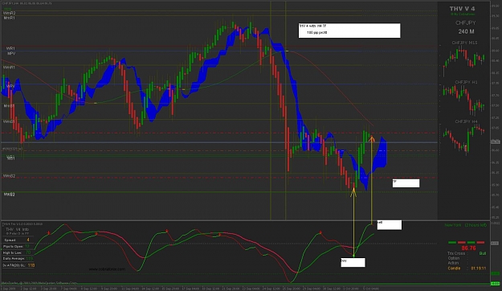
Task: Click the THV V 4 title
Action: (x=462, y=9)
